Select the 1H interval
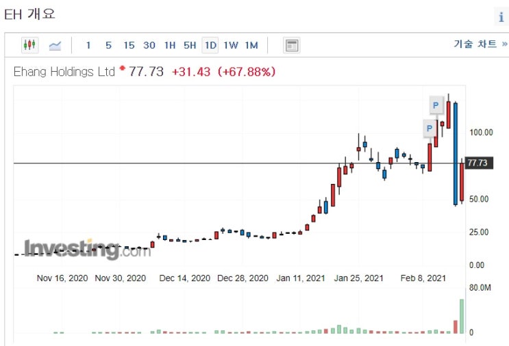The height and width of the screenshot is (346, 509). pos(170,45)
